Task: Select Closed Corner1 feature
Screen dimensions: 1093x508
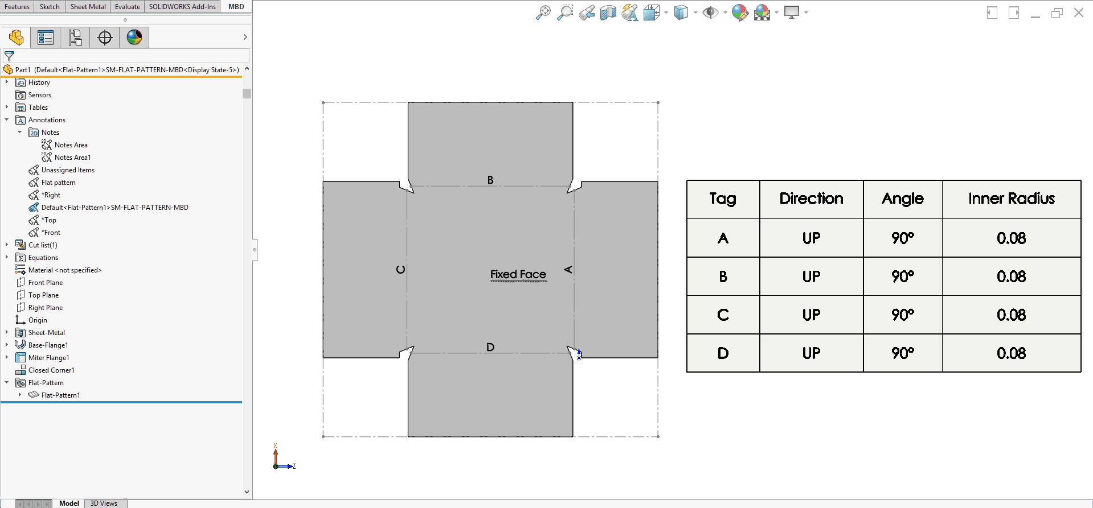Action: coord(51,370)
